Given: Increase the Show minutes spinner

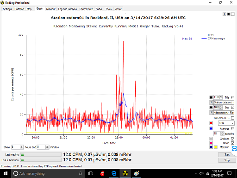Looking at the screenshot, I should [x=47, y=146].
